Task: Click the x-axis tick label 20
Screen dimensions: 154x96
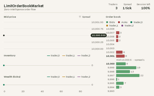Action: click(23, 91)
